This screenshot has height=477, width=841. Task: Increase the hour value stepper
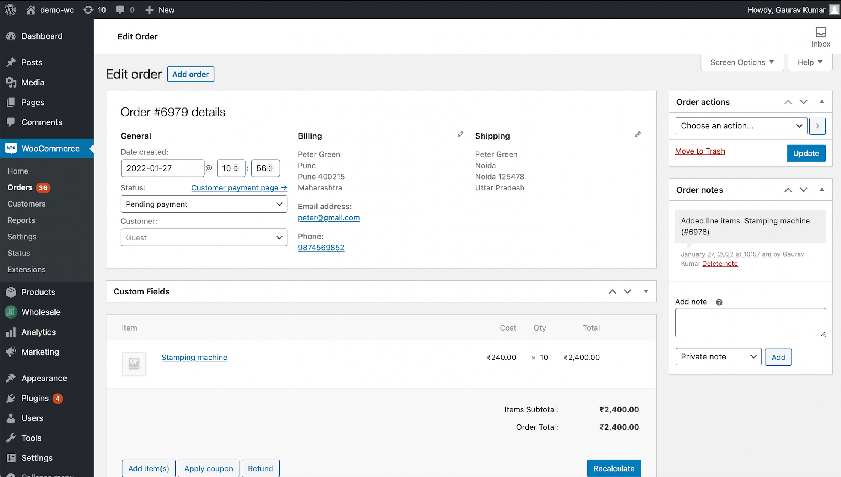[236, 166]
